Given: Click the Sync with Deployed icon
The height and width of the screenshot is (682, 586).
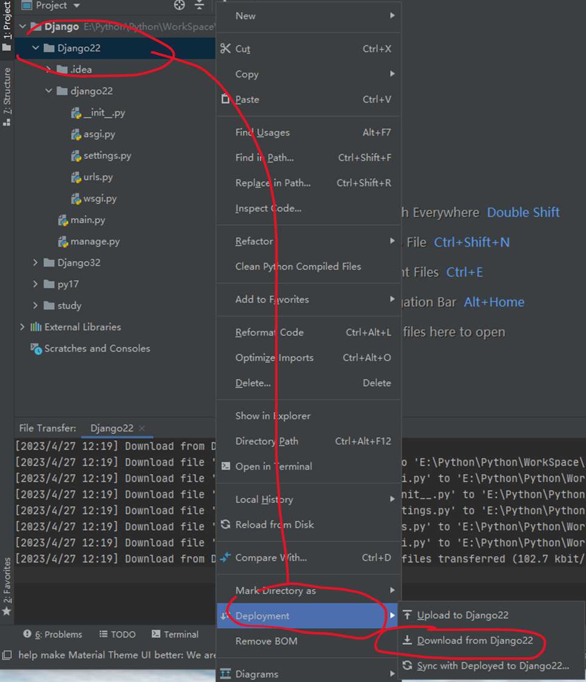Looking at the screenshot, I should [407, 665].
